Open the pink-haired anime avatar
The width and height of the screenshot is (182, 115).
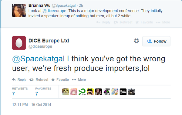(x=74, y=92)
